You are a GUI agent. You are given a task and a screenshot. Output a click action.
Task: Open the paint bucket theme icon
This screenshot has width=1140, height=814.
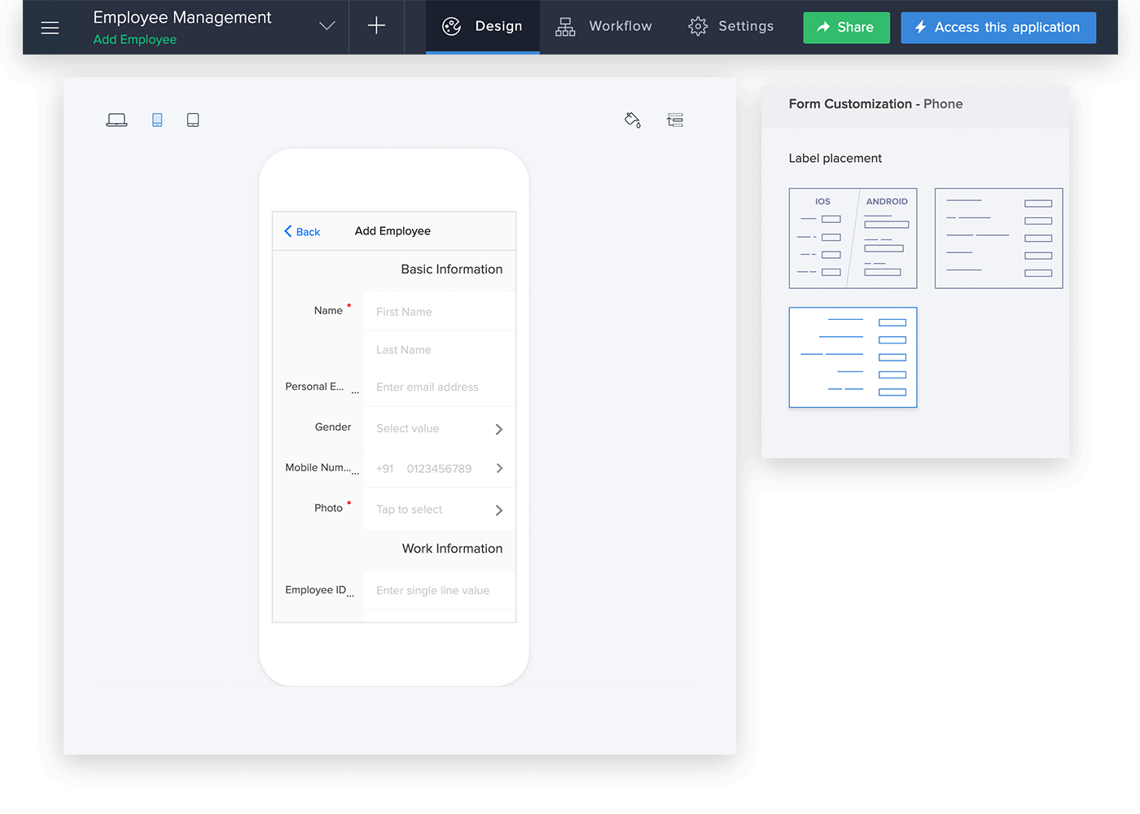click(x=633, y=120)
